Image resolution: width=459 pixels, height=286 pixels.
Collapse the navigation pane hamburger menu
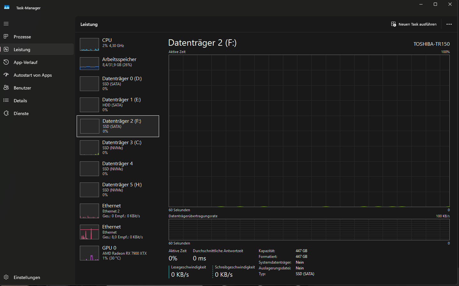(6, 23)
